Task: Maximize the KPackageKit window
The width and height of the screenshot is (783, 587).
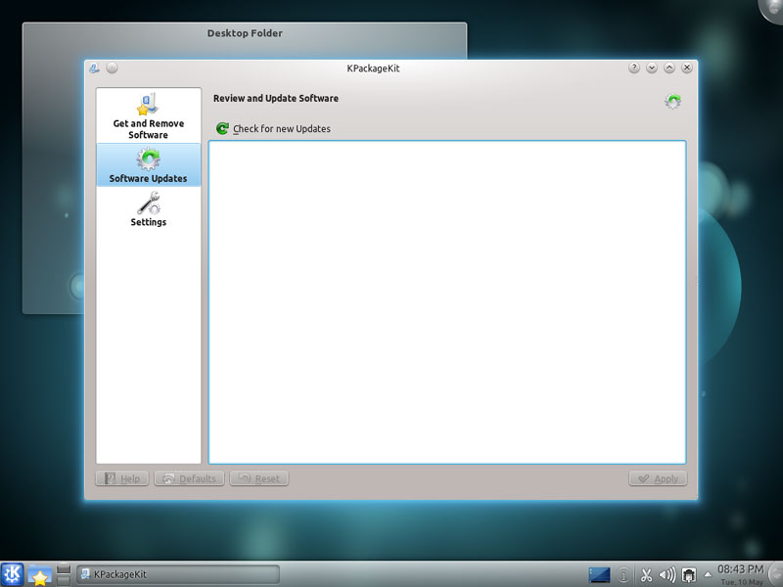Action: click(x=669, y=68)
